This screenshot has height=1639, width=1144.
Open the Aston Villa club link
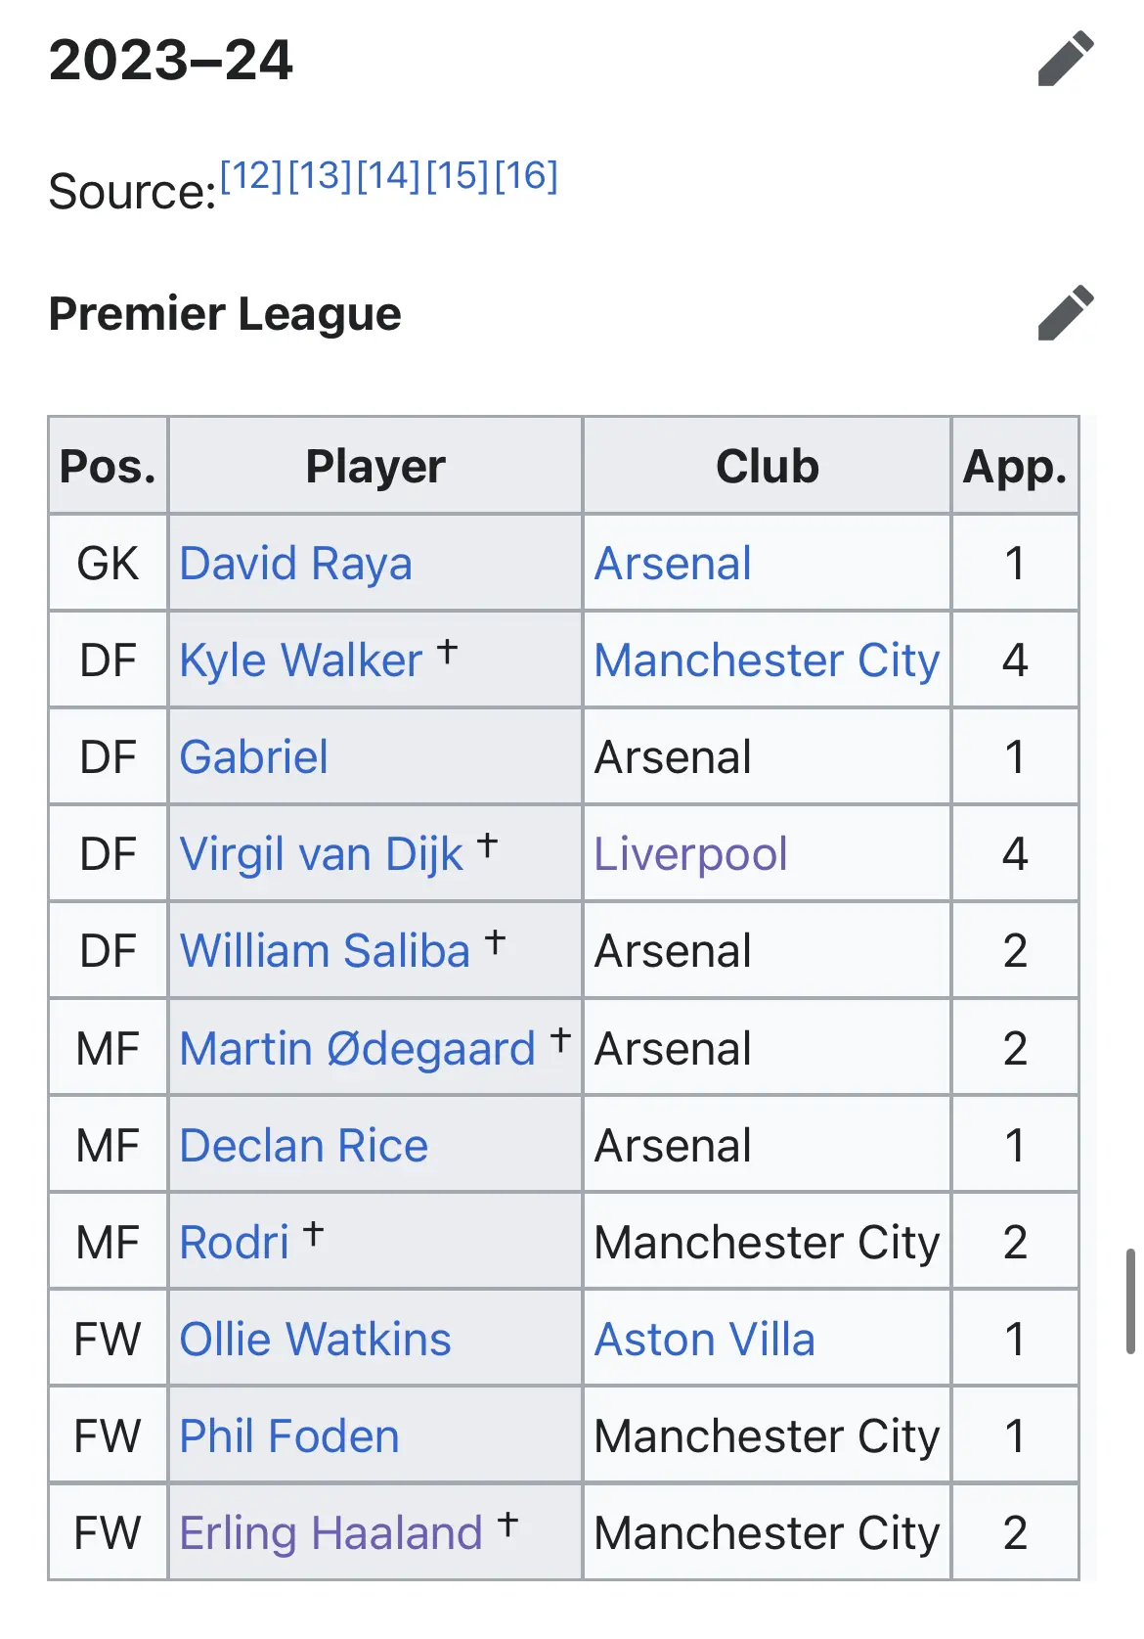[x=705, y=1340]
